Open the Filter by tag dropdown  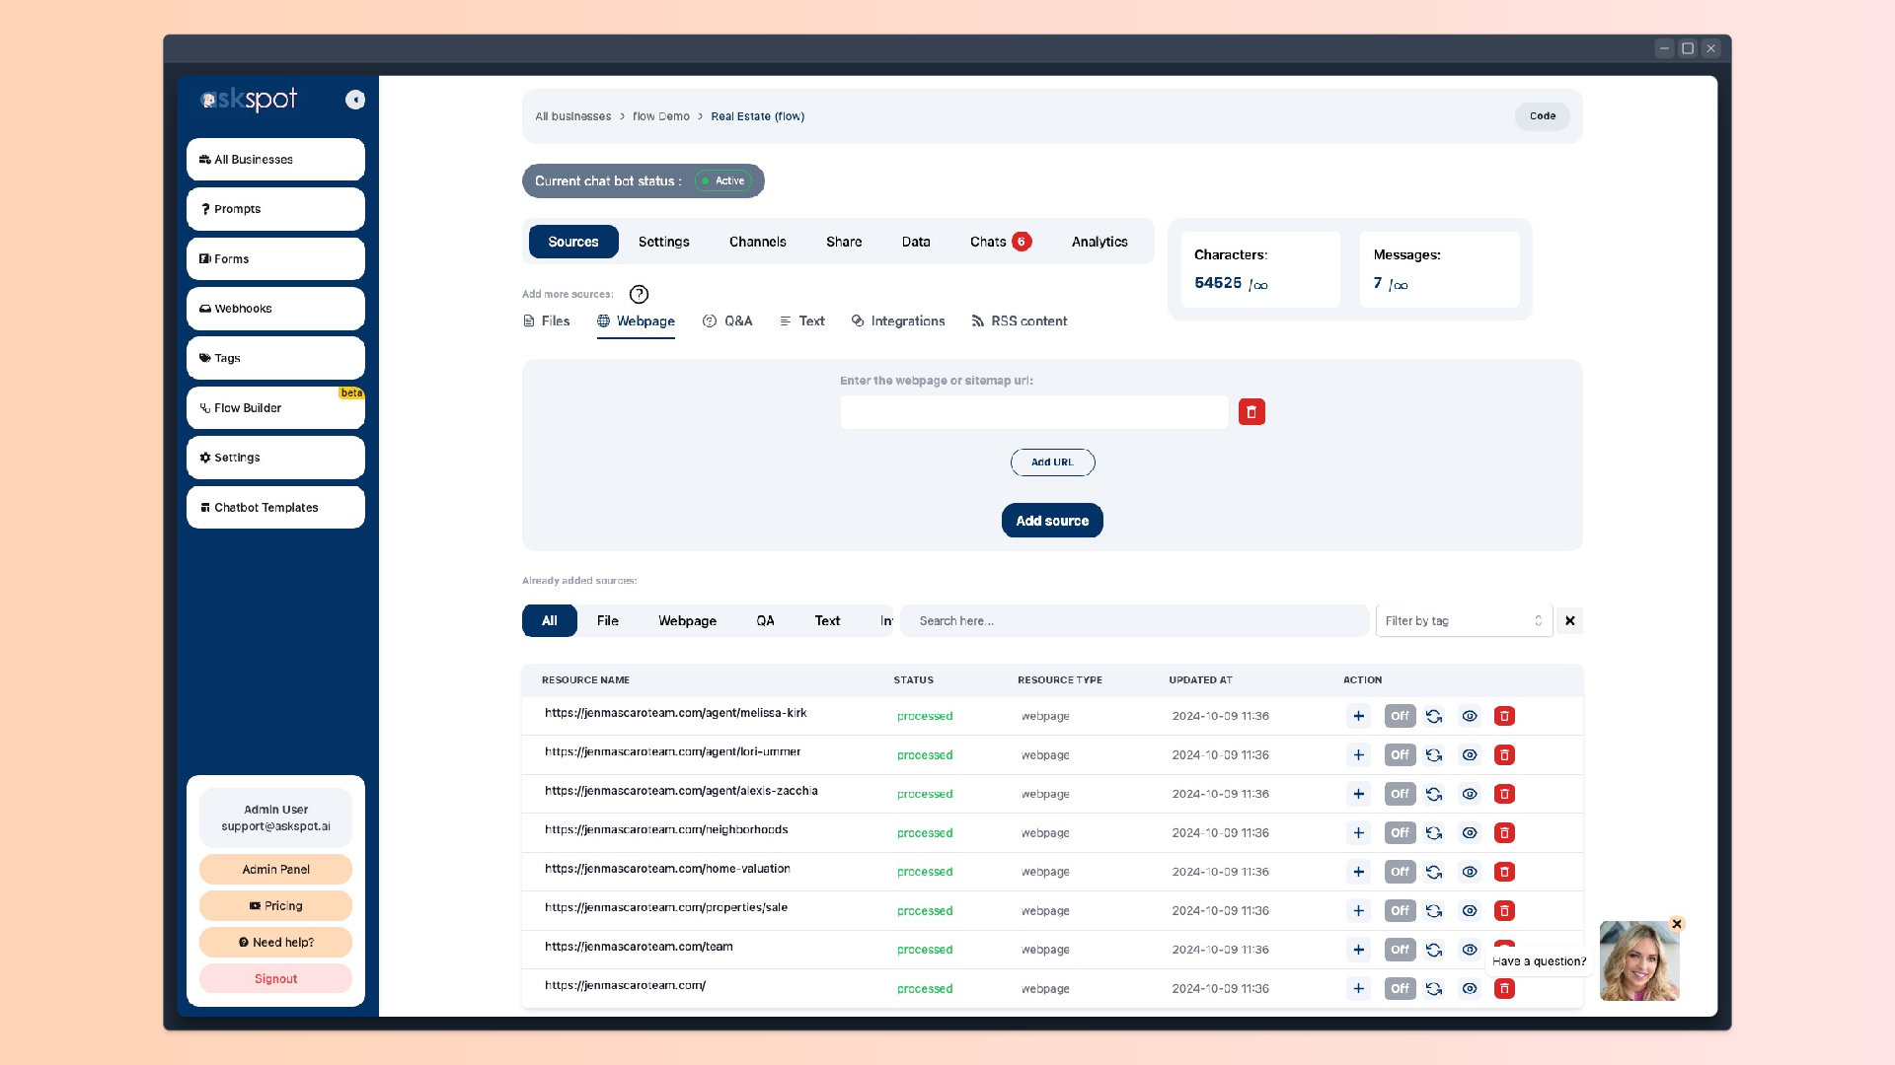(1463, 620)
